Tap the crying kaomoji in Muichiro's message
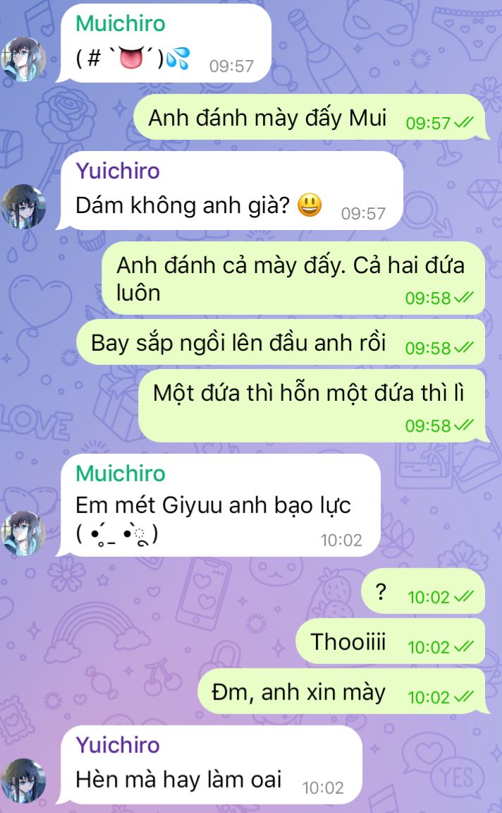 point(117,534)
